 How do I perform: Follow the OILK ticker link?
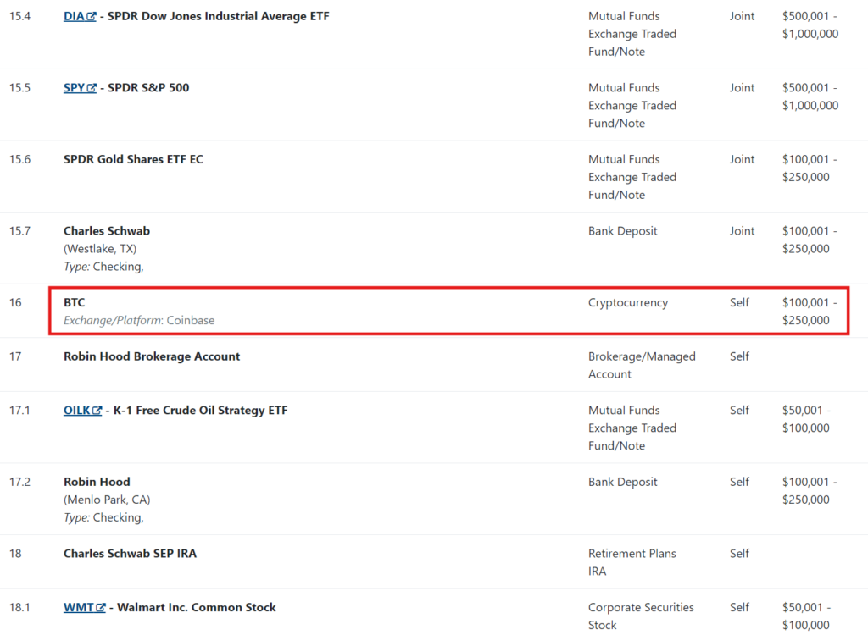pyautogui.click(x=77, y=410)
